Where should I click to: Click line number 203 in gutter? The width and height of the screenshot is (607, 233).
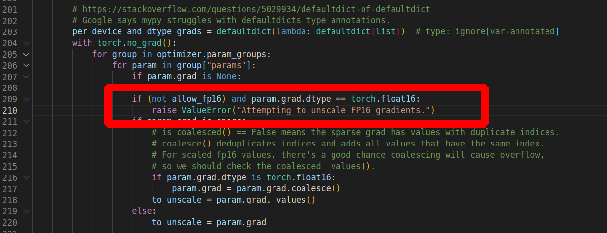coord(9,32)
